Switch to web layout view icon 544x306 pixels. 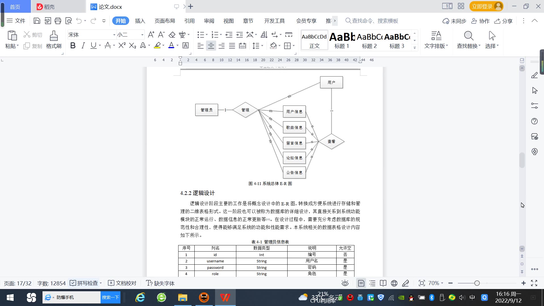(394, 283)
